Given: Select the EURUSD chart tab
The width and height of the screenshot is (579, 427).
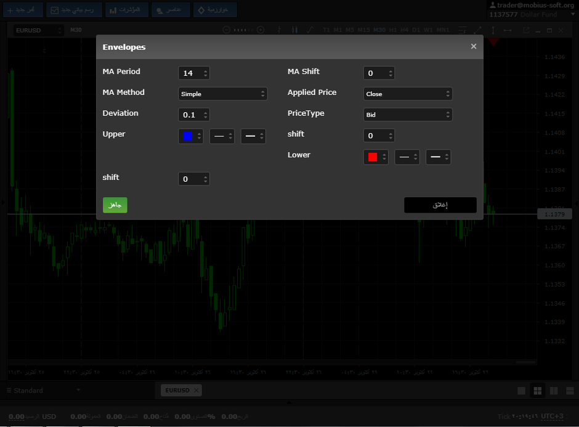Looking at the screenshot, I should (x=177, y=390).
